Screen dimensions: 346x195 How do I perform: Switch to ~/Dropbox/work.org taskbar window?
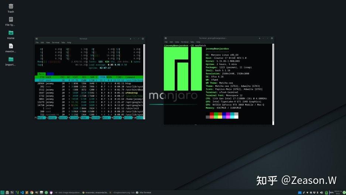click(122, 192)
